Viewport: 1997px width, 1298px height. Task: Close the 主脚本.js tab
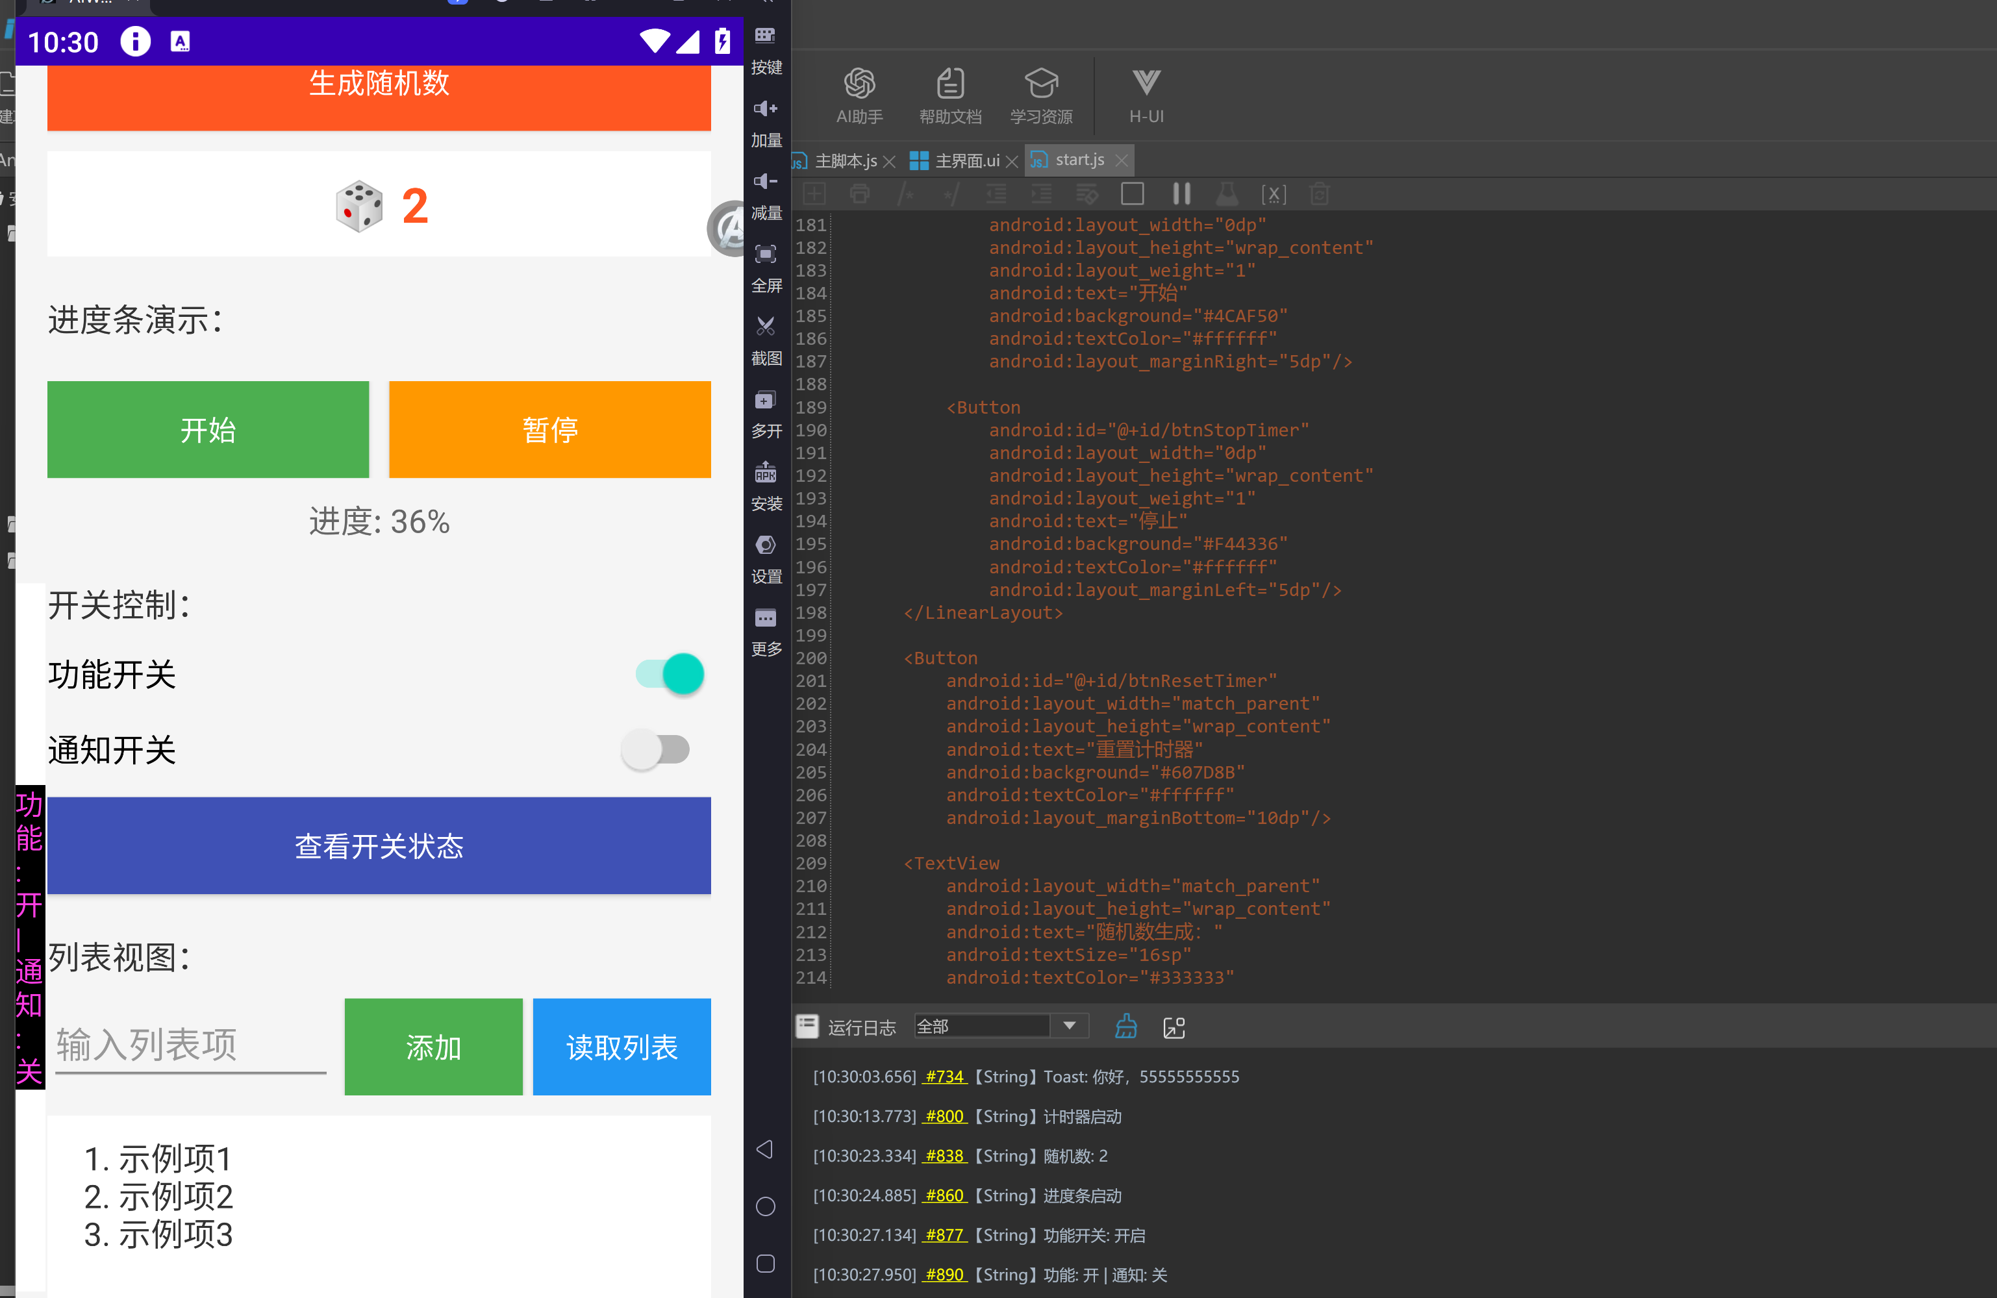point(890,161)
